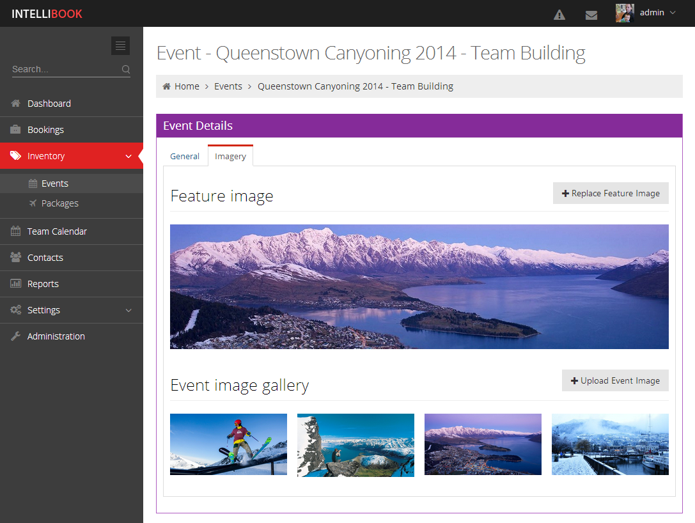Click the alert warning triangle icon

click(559, 15)
